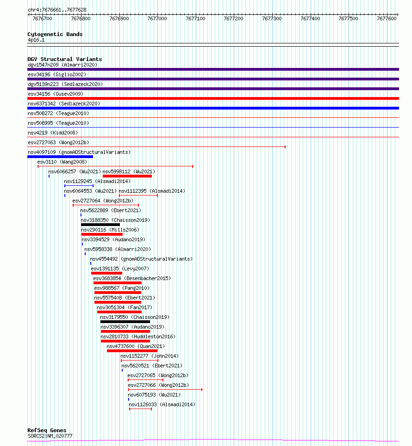412x446 pixels.
Task: Click nsv6371342 (Sedlazeck2020) label
Action: click(x=64, y=104)
